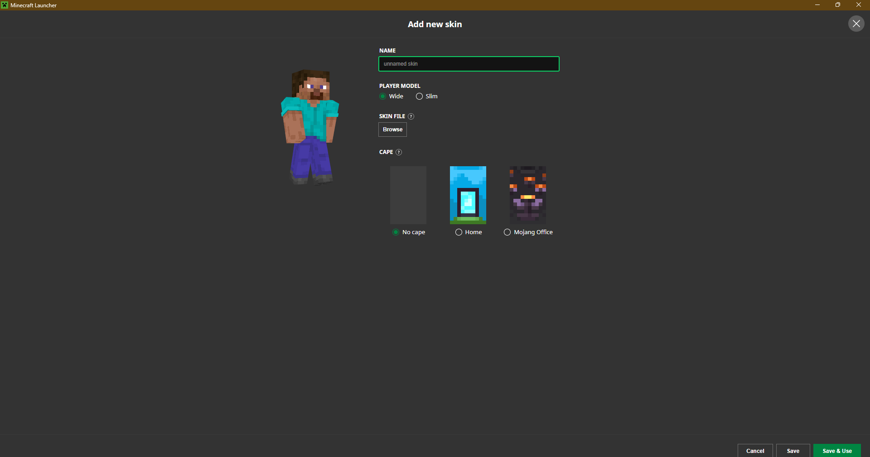Browse for a skin file
Image resolution: width=870 pixels, height=457 pixels.
[x=392, y=130]
